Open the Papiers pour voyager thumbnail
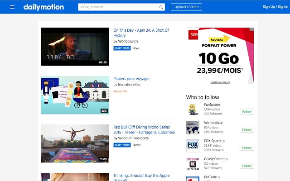 75,95
